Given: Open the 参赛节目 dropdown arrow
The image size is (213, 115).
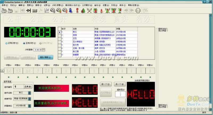Looking at the screenshot, I should tap(30, 99).
